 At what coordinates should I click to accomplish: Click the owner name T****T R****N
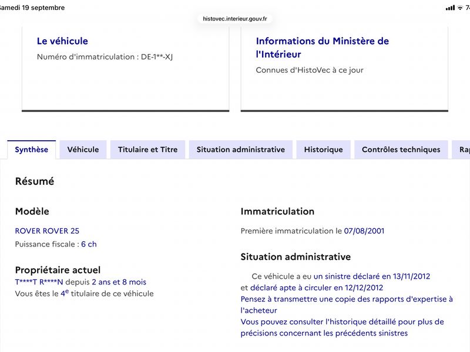click(x=39, y=282)
